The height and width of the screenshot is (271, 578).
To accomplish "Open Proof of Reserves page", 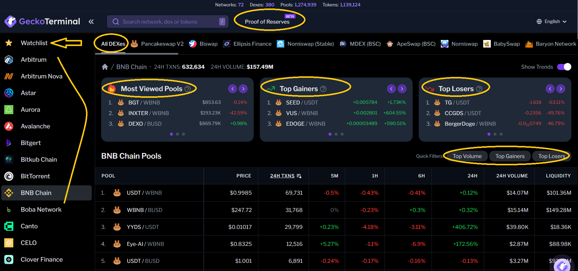I will (267, 22).
